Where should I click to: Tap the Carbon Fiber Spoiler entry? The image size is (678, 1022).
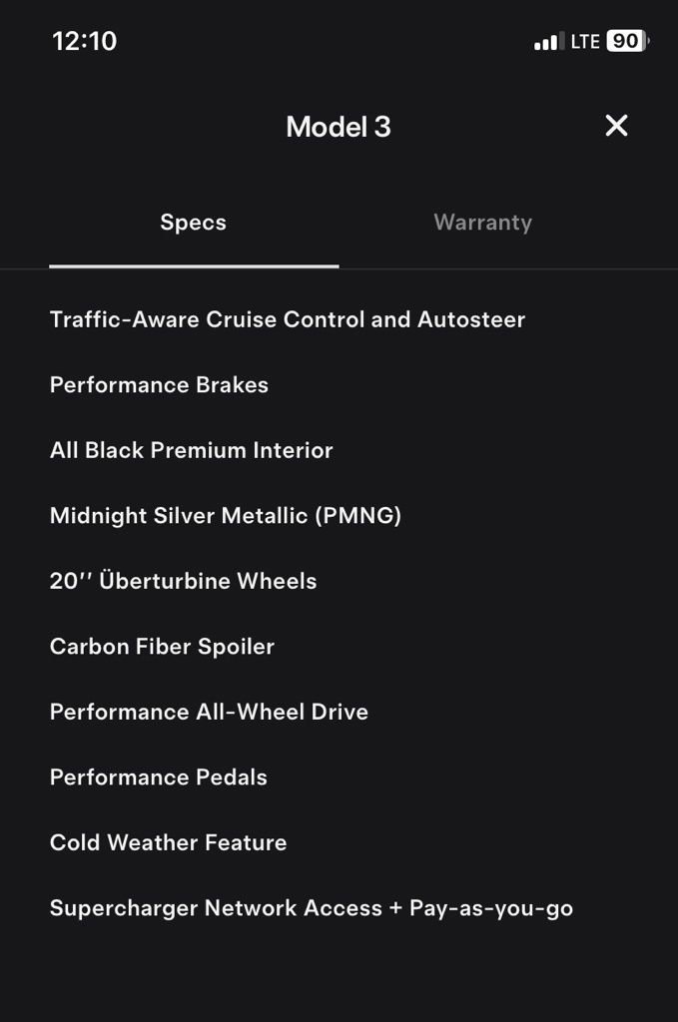click(162, 646)
